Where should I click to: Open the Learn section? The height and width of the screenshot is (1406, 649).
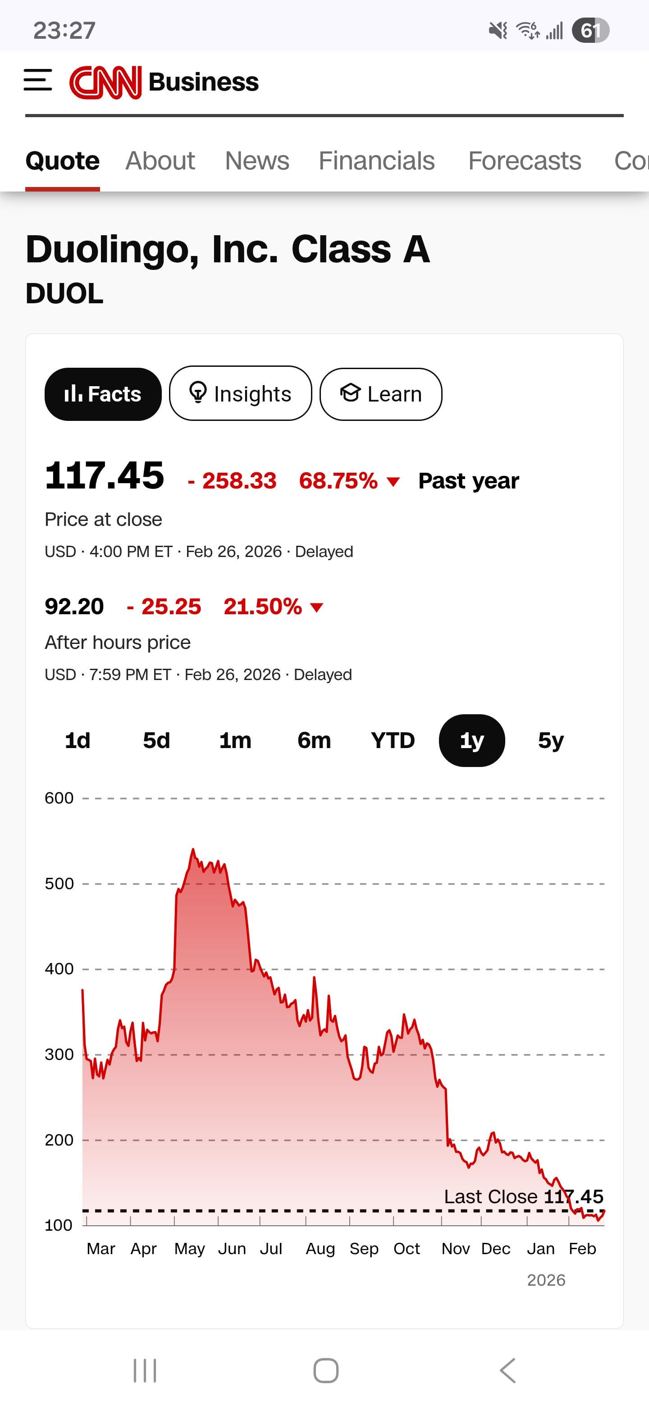(x=380, y=393)
